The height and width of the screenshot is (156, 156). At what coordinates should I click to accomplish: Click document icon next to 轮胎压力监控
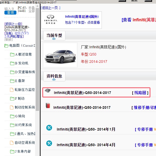12,90
